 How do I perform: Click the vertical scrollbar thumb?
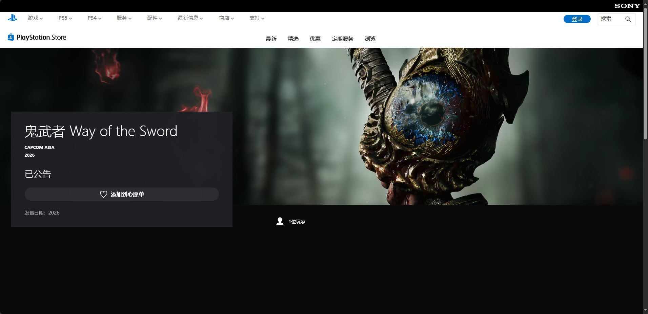(x=645, y=73)
